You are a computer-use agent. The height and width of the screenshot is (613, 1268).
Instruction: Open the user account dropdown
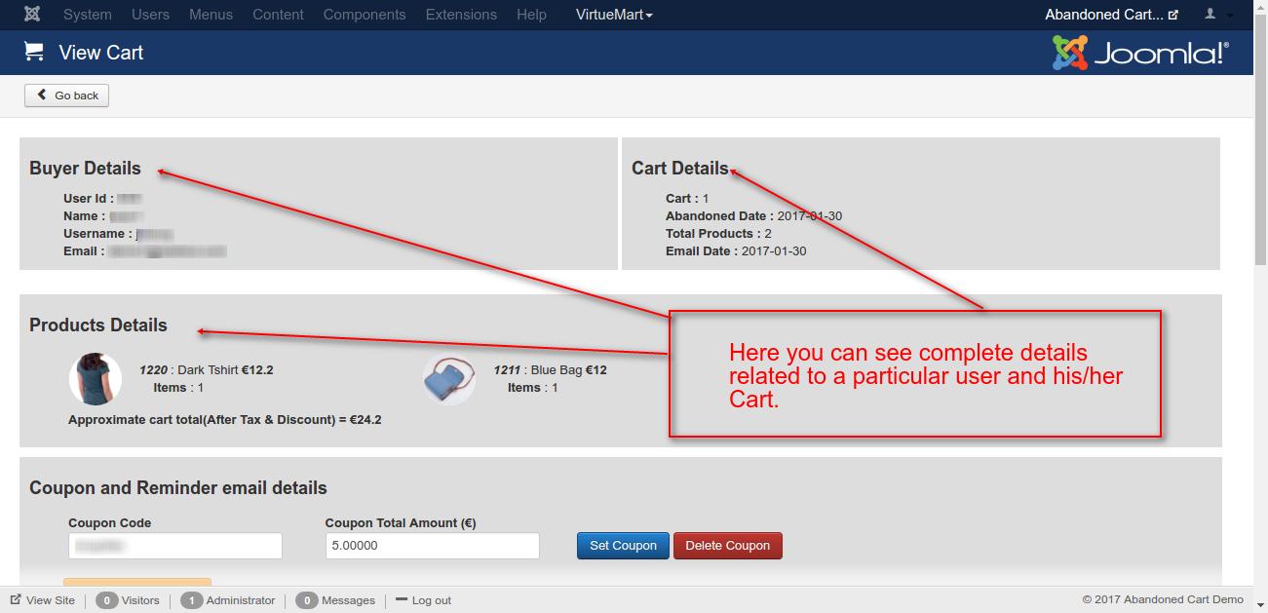tap(1216, 15)
